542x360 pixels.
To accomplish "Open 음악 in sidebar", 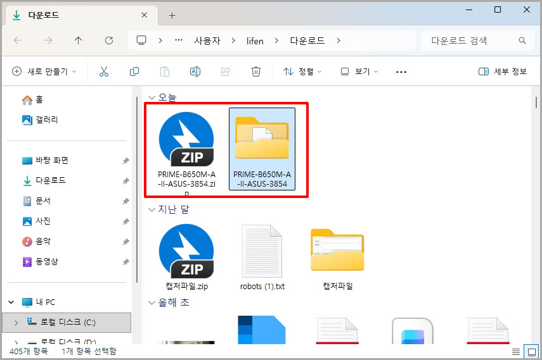I will pyautogui.click(x=36, y=241).
